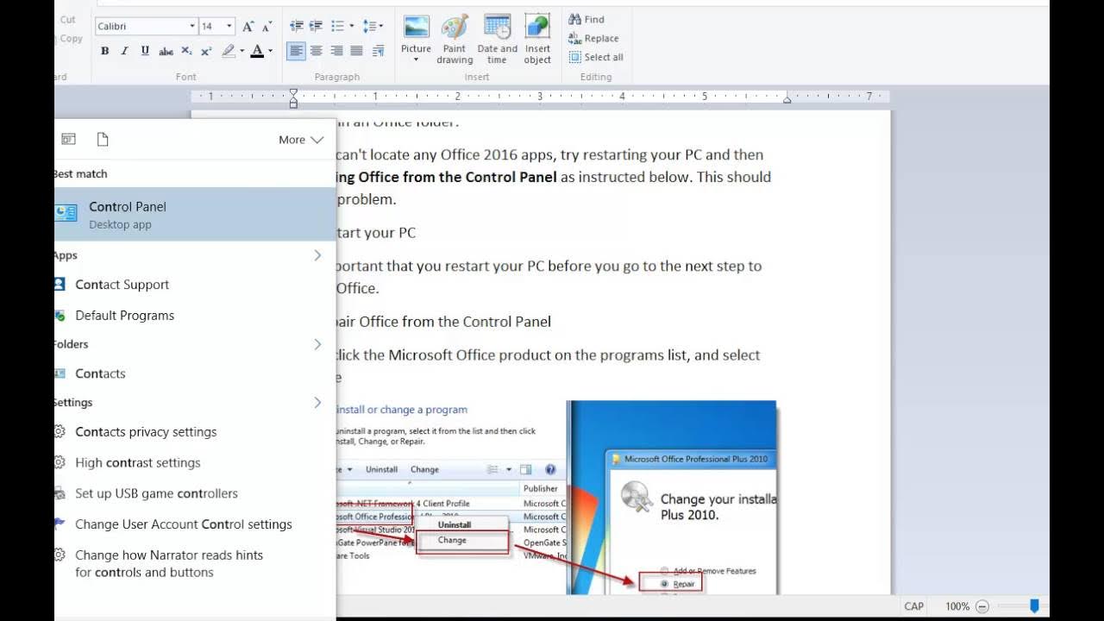1104x621 pixels.
Task: Start a bulleted list
Action: (337, 27)
